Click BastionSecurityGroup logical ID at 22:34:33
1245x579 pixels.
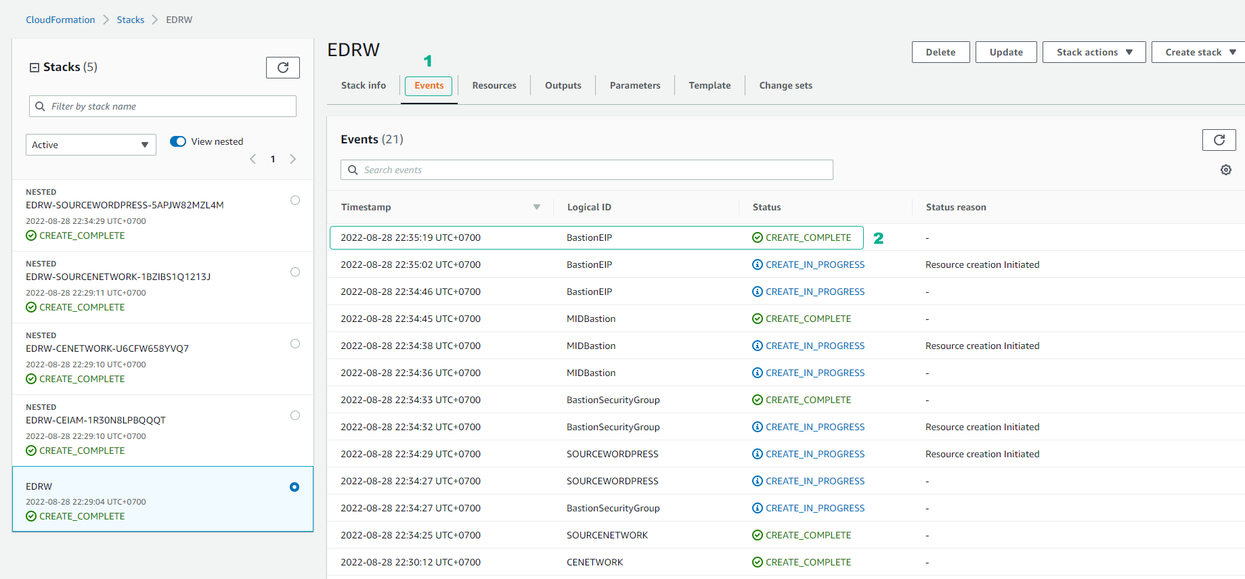point(613,400)
